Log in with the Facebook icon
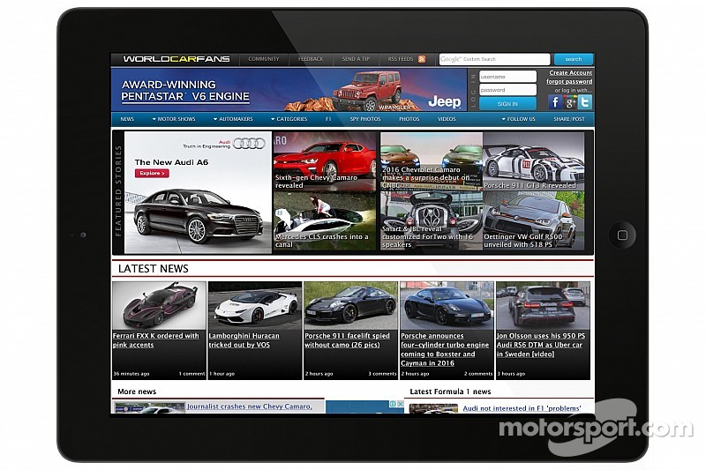Viewport: 706px width, 470px height. click(555, 102)
